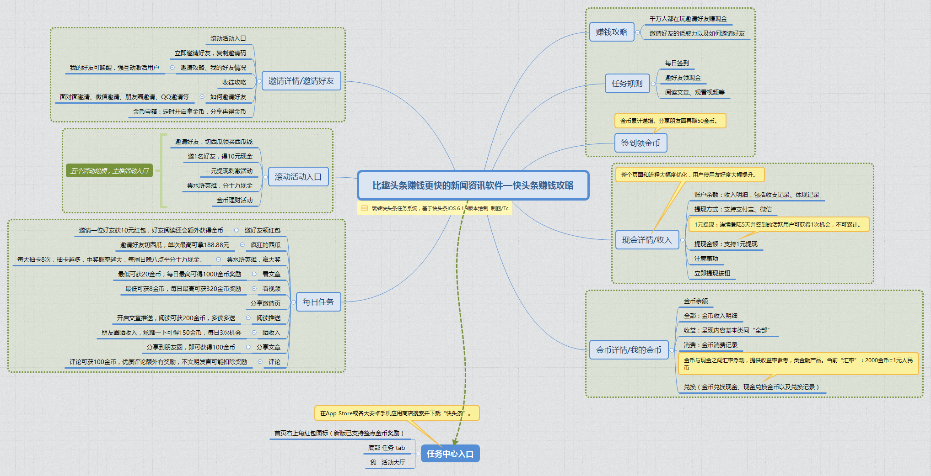The width and height of the screenshot is (931, 476).
Task: Collapse the toggle beside 分享文章
Action: tap(248, 347)
